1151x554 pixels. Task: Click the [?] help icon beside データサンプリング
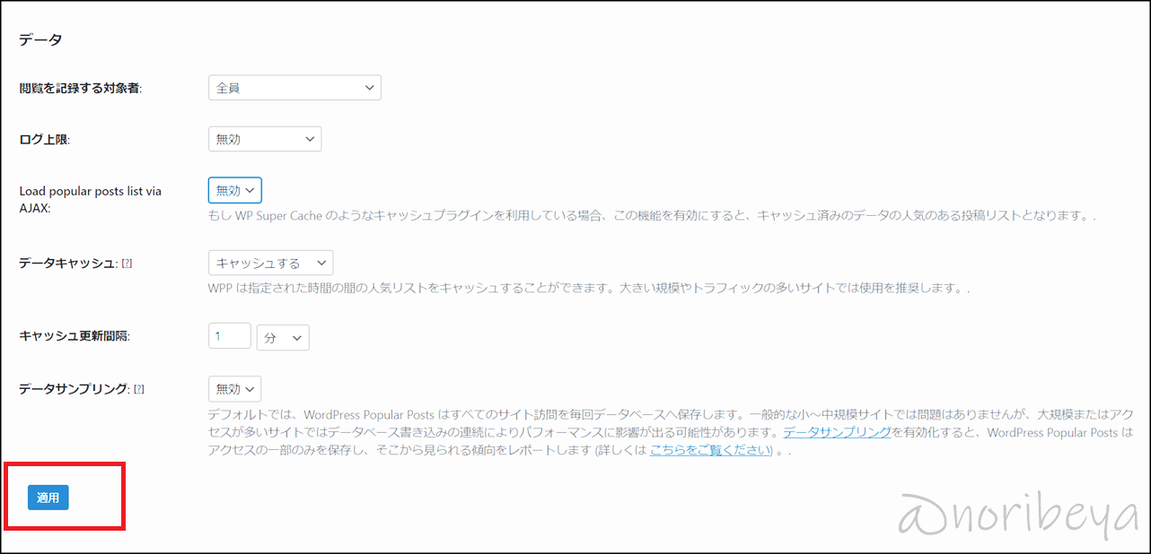point(139,390)
